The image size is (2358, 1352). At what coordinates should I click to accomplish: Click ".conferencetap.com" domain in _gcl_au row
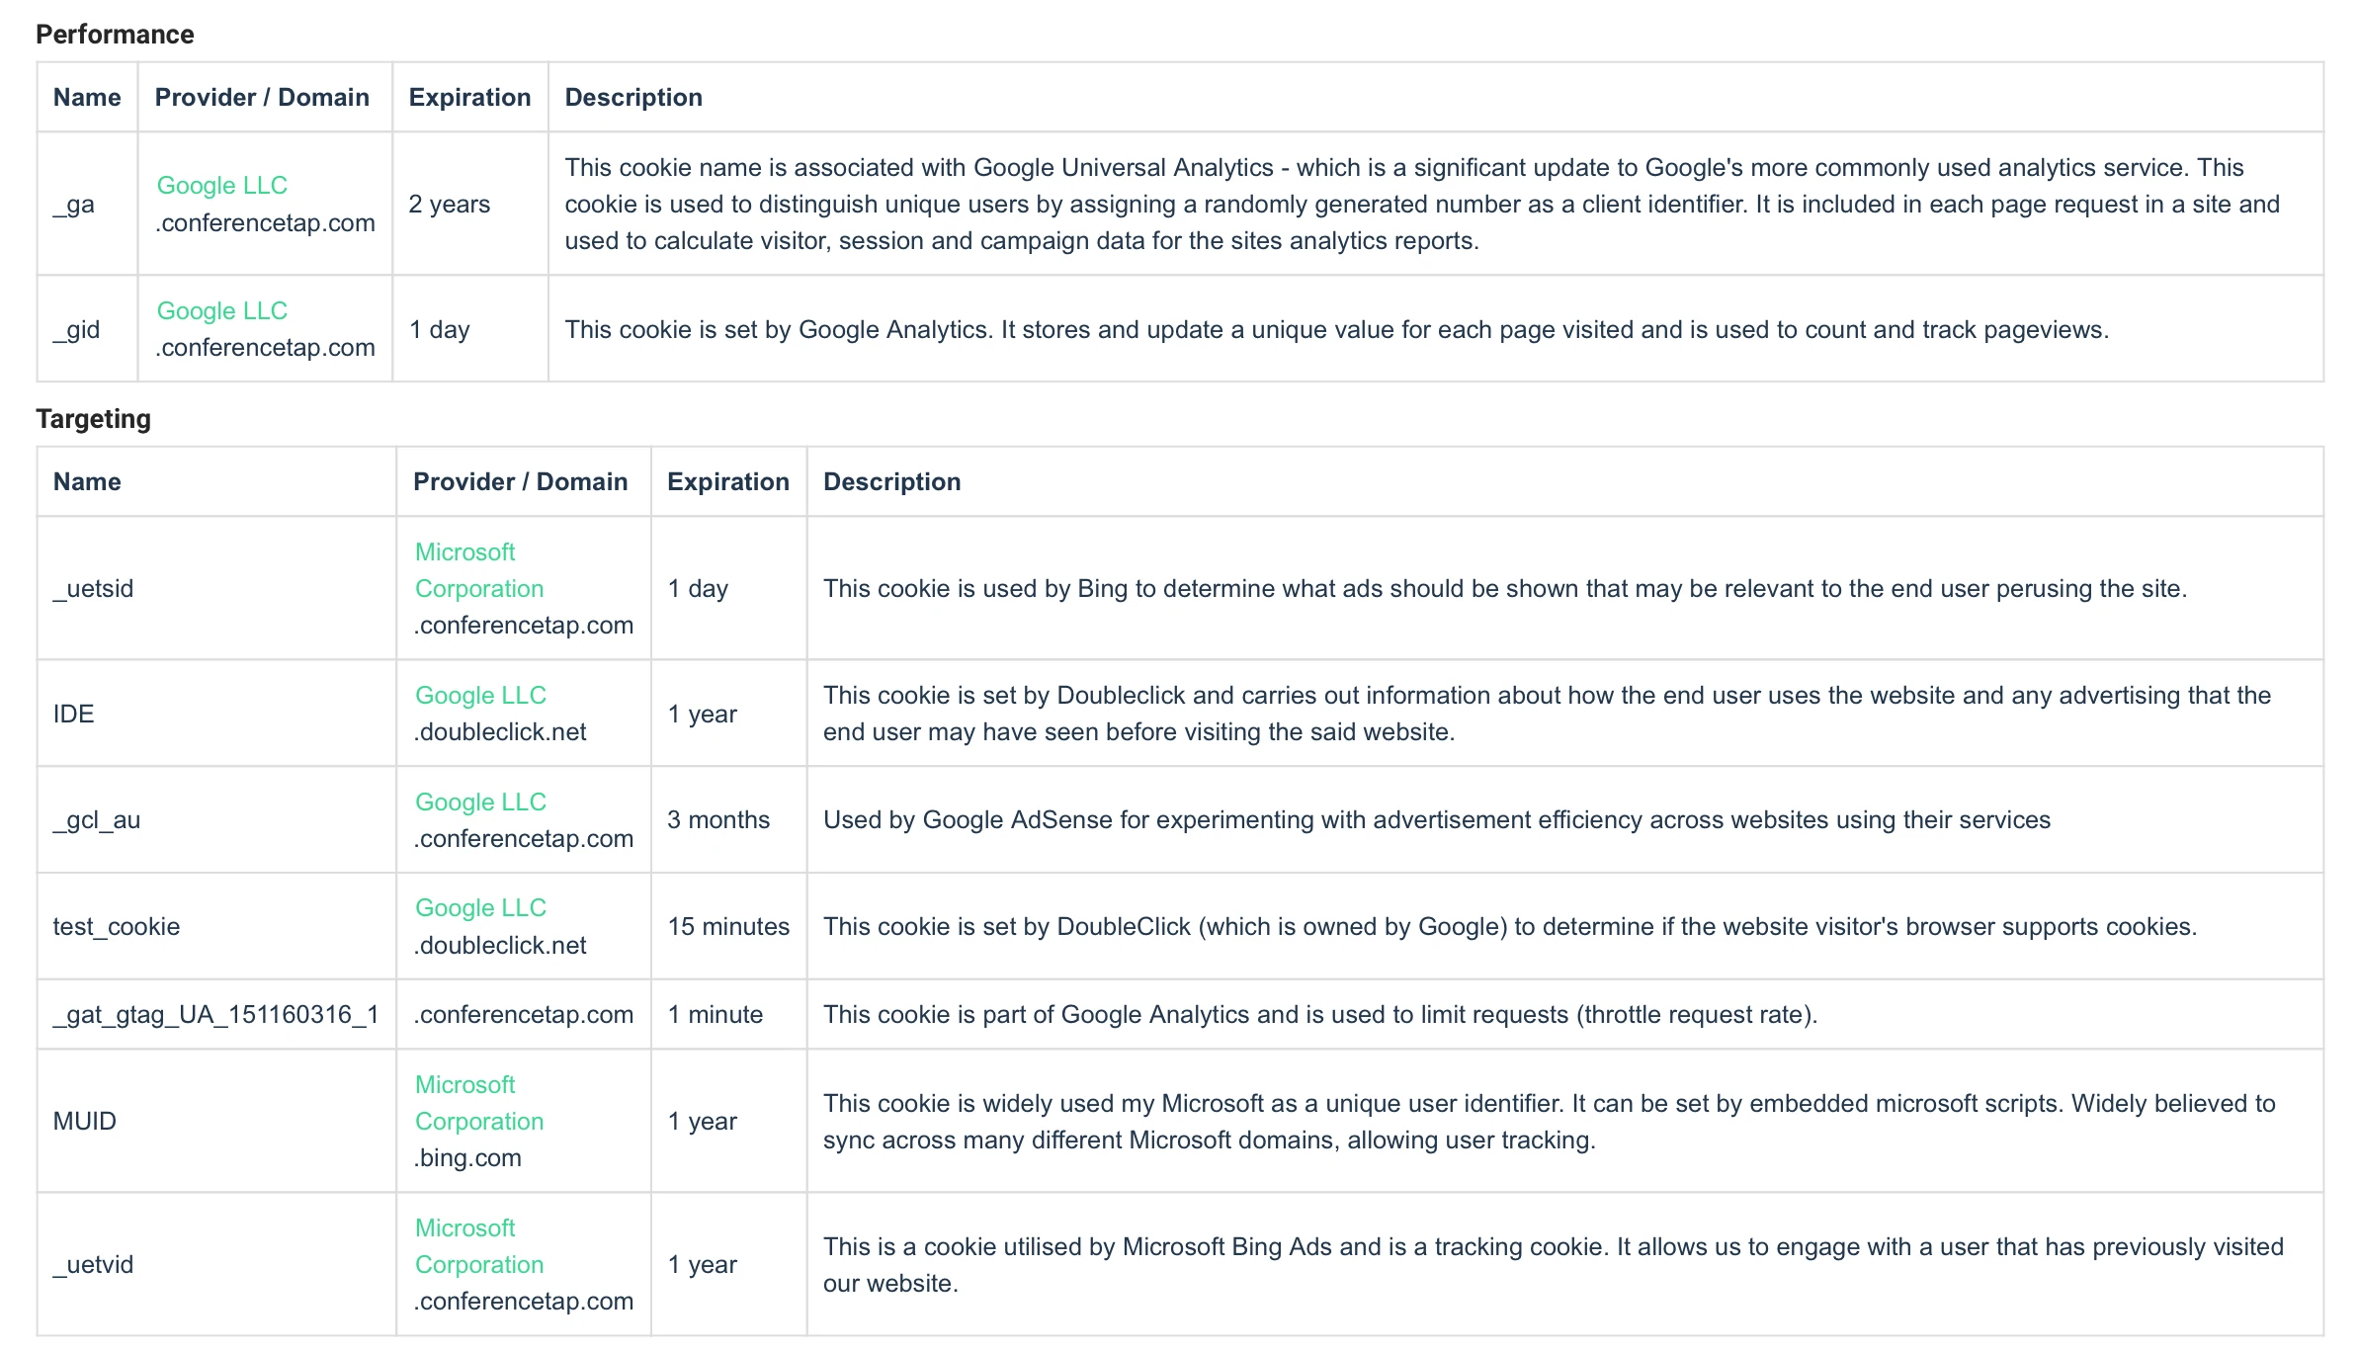pyautogui.click(x=523, y=839)
